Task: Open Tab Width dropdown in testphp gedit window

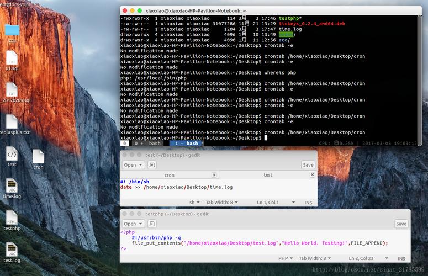Action: click(315, 258)
